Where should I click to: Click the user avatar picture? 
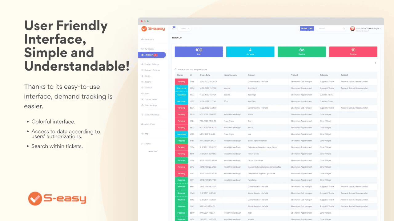point(352,29)
